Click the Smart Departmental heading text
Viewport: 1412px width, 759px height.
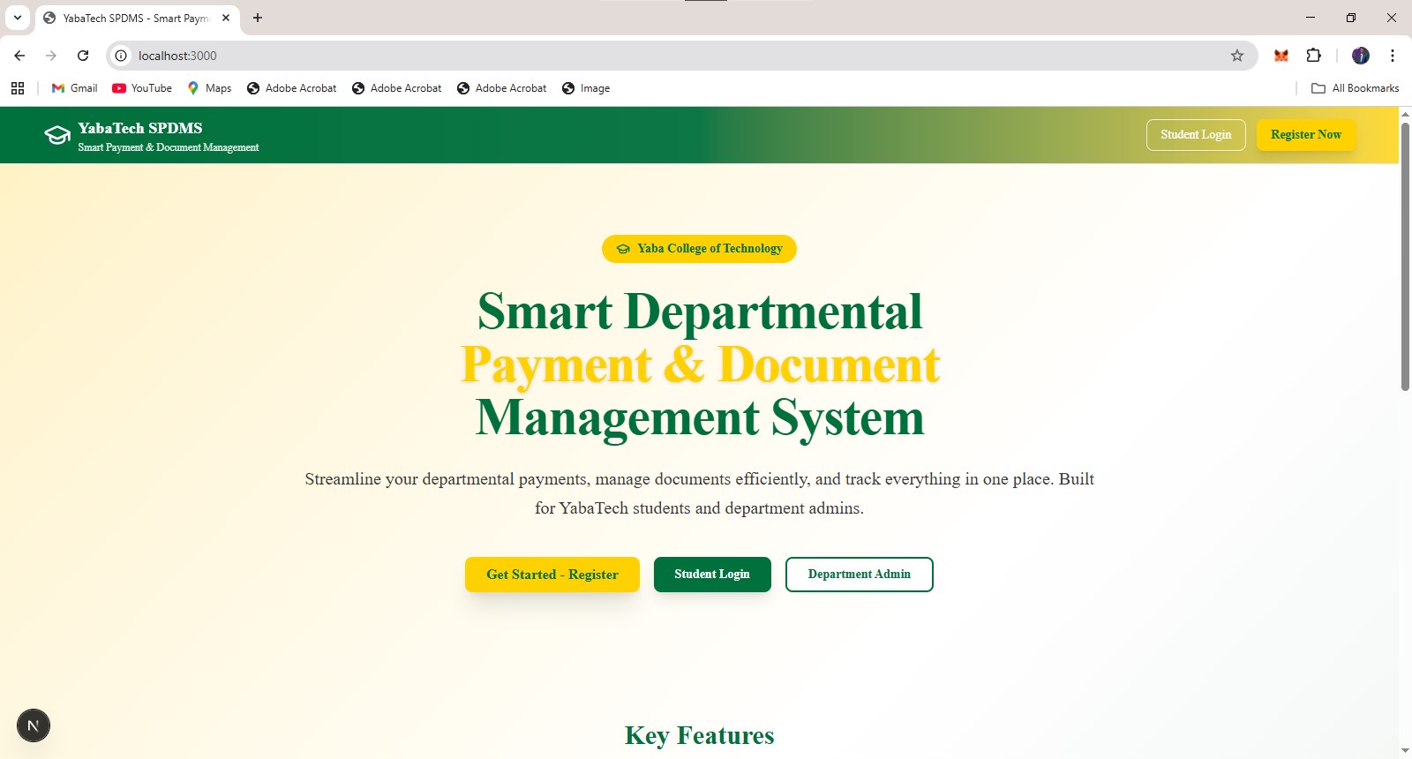(x=700, y=312)
